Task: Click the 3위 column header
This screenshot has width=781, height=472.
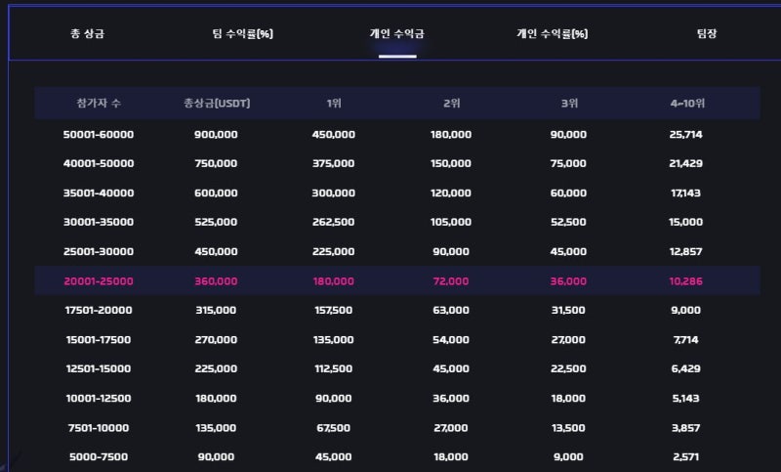Action: 569,104
